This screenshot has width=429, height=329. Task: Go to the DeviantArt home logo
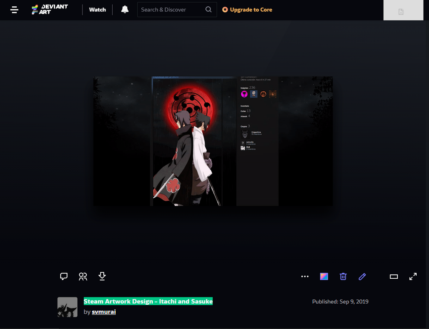[x=50, y=9]
